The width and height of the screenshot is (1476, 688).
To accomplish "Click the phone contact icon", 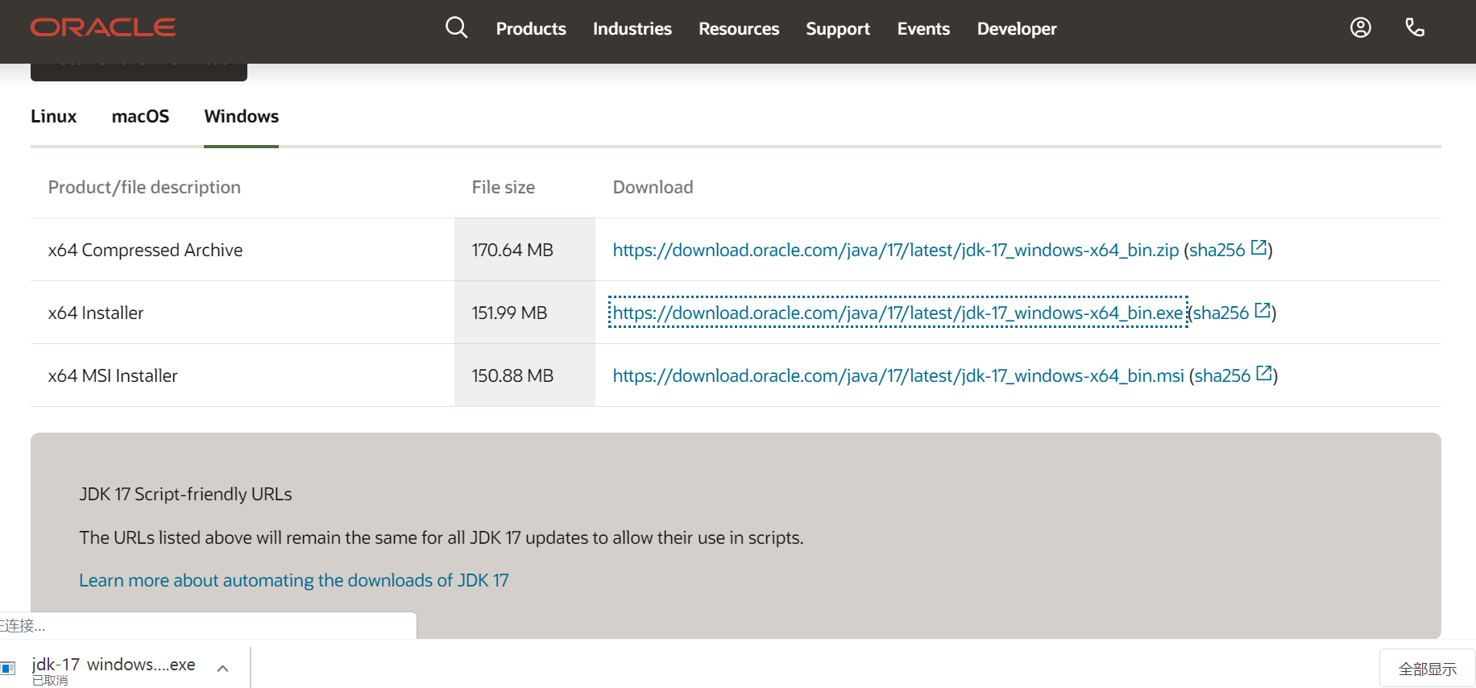I will pyautogui.click(x=1415, y=27).
